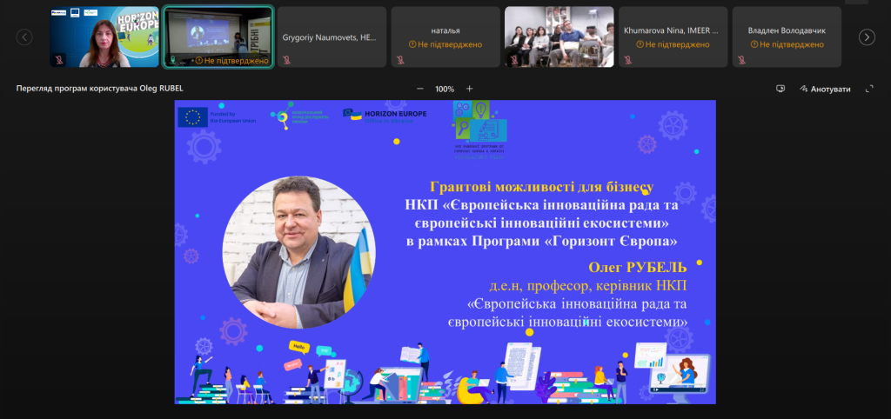Select the seated audience group video tile

(x=559, y=37)
